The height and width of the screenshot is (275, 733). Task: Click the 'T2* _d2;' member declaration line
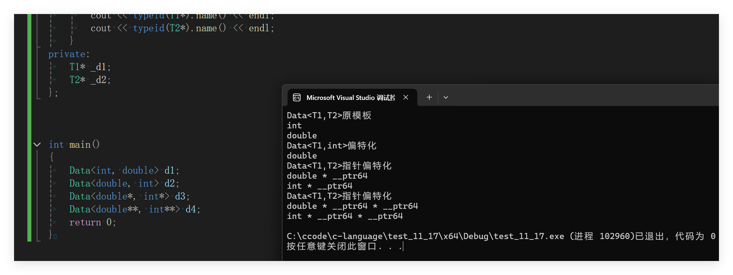coord(90,80)
